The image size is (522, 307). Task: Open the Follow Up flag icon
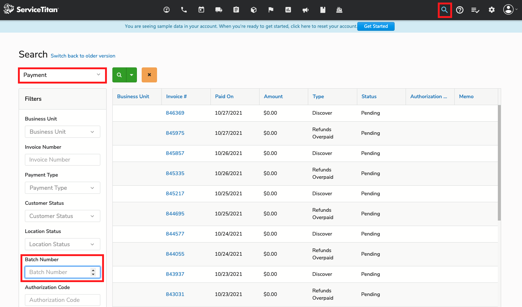pos(271,10)
